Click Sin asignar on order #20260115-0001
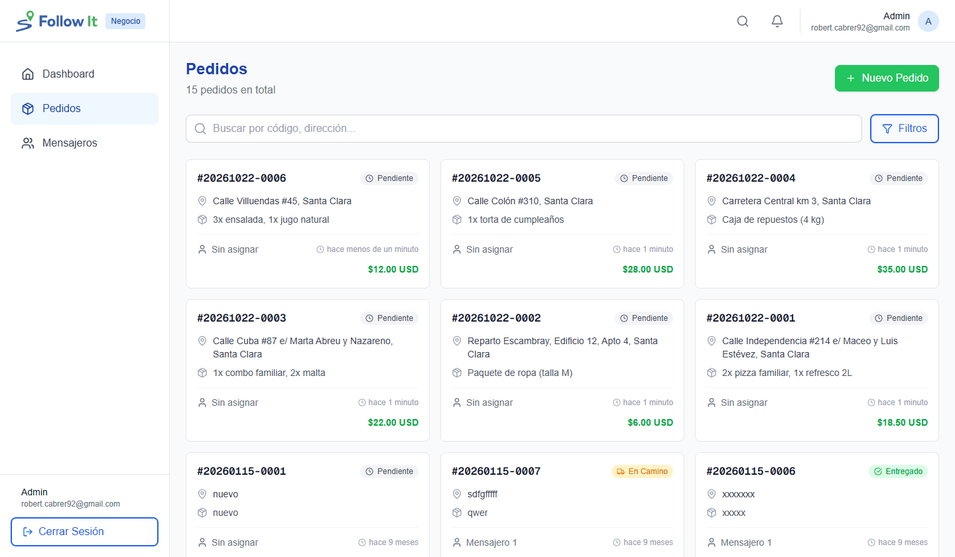The width and height of the screenshot is (955, 557). [x=235, y=542]
